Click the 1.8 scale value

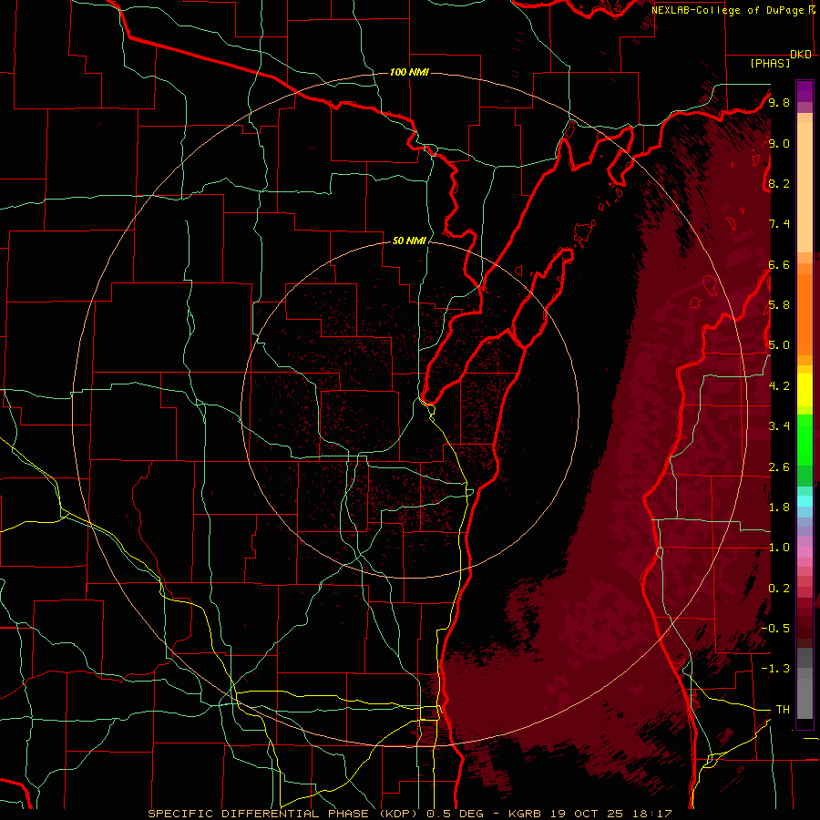pos(779,507)
